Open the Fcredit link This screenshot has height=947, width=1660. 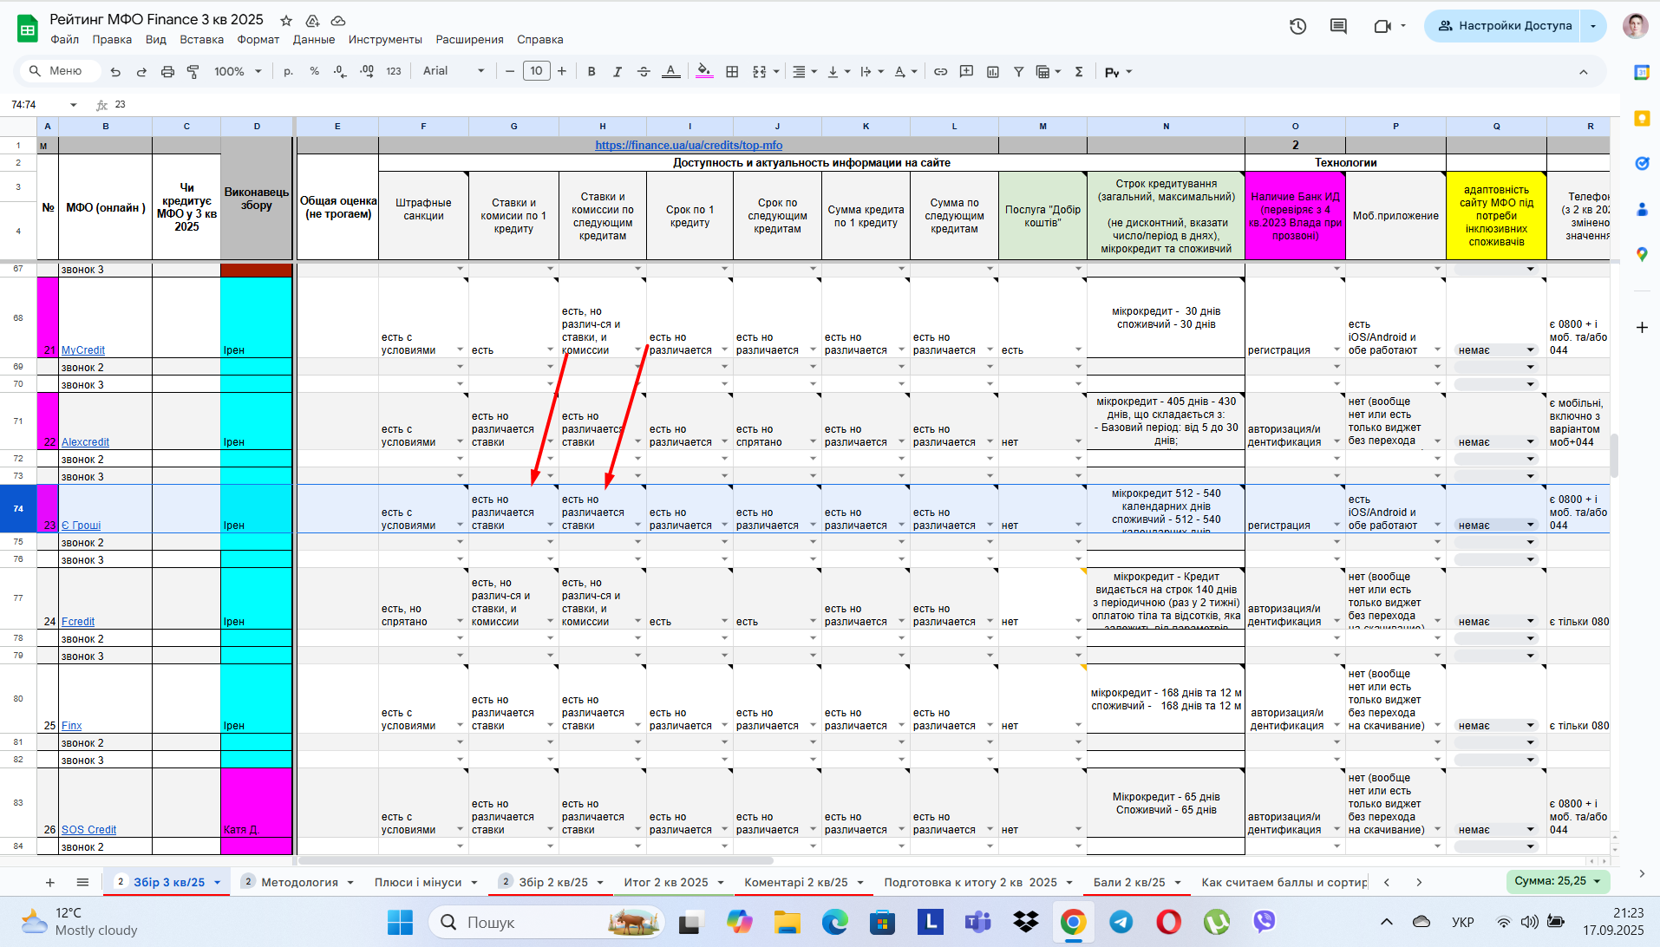click(78, 622)
